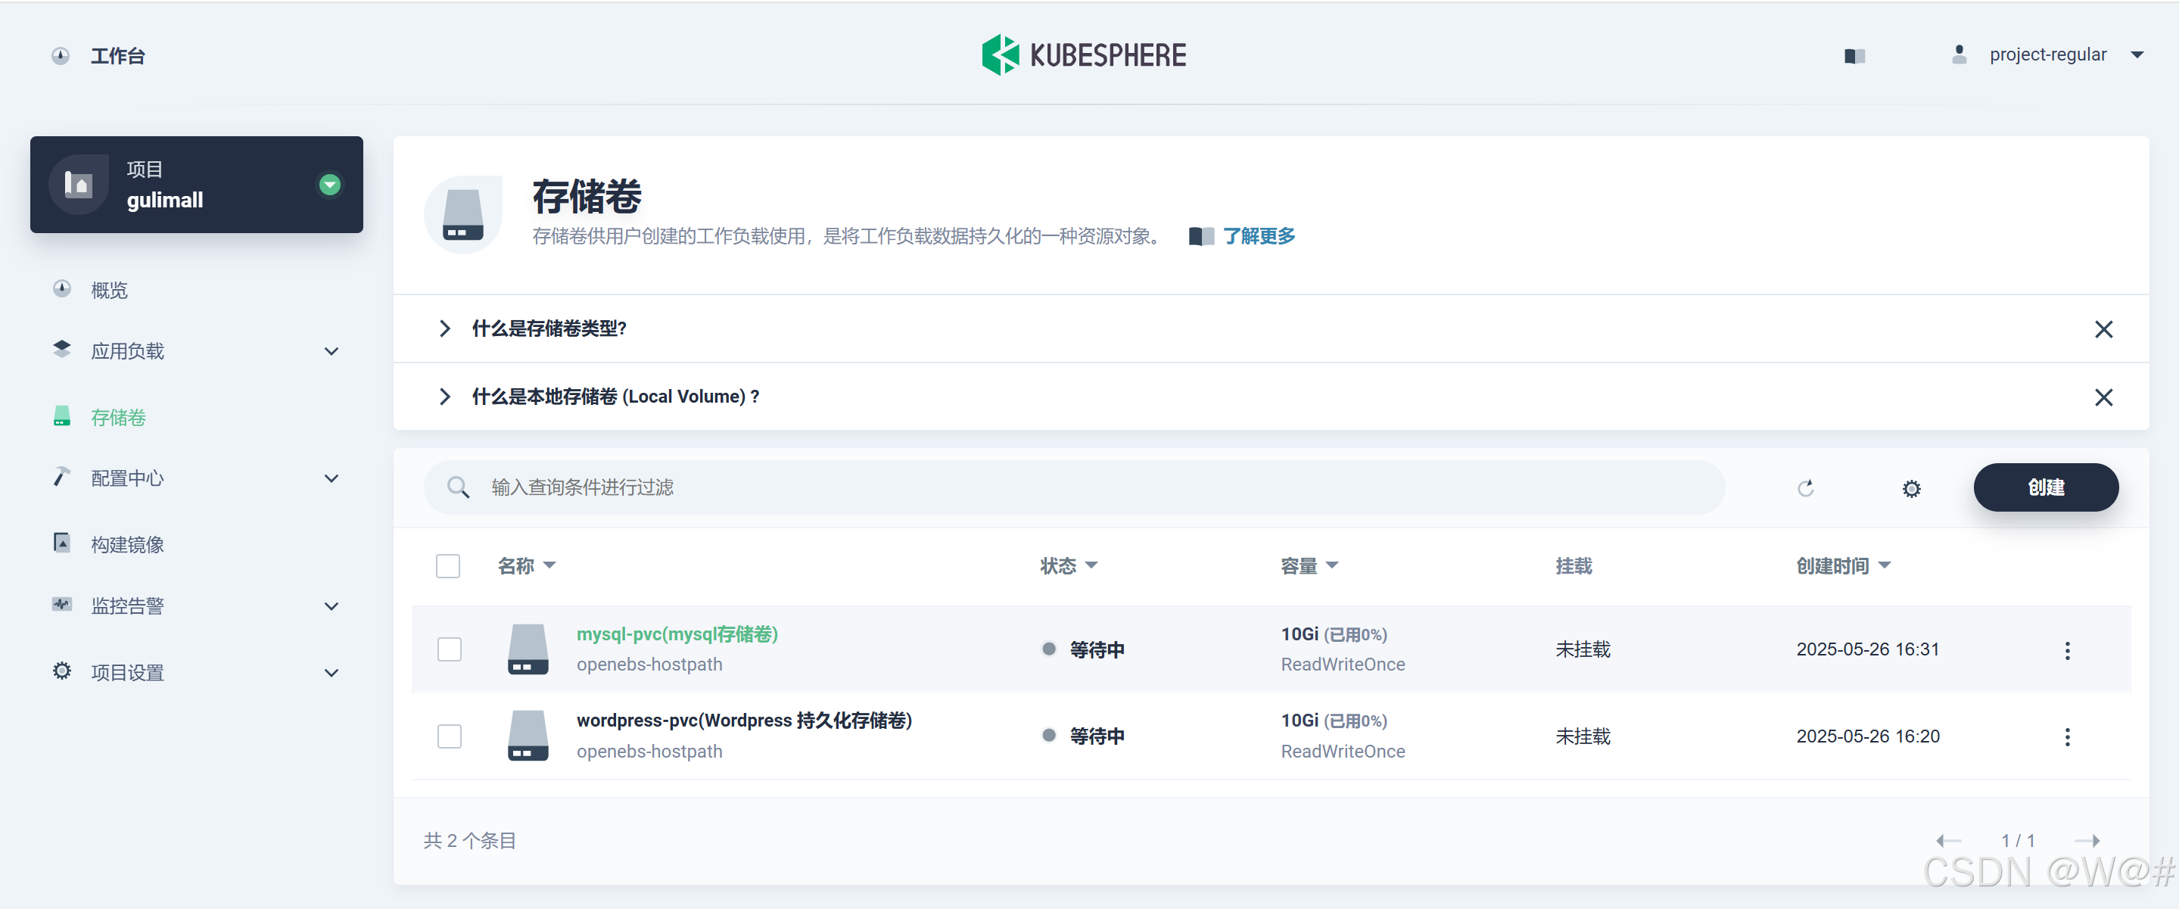Click the 创建 button
Viewport: 2179px width, 909px height.
click(2045, 487)
